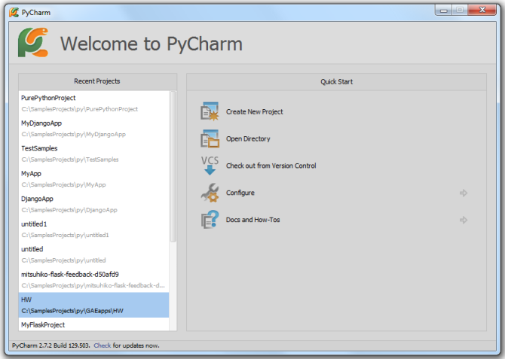The height and width of the screenshot is (359, 505).
Task: Open the MyDjangoApp recent project
Action: click(x=93, y=129)
